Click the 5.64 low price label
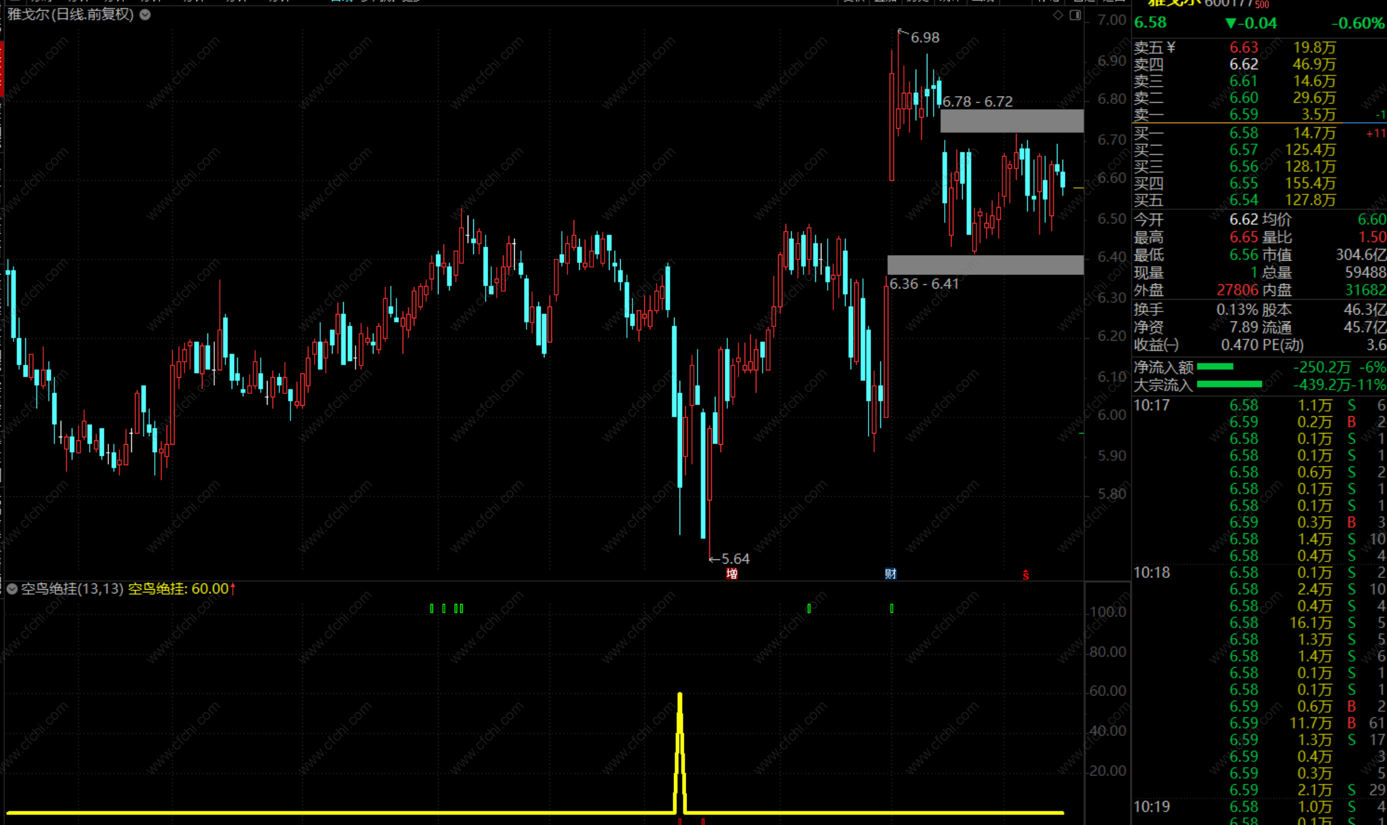 coord(735,559)
